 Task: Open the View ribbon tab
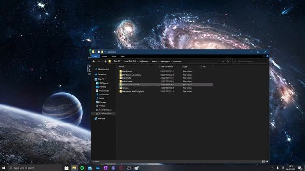[x=122, y=56]
